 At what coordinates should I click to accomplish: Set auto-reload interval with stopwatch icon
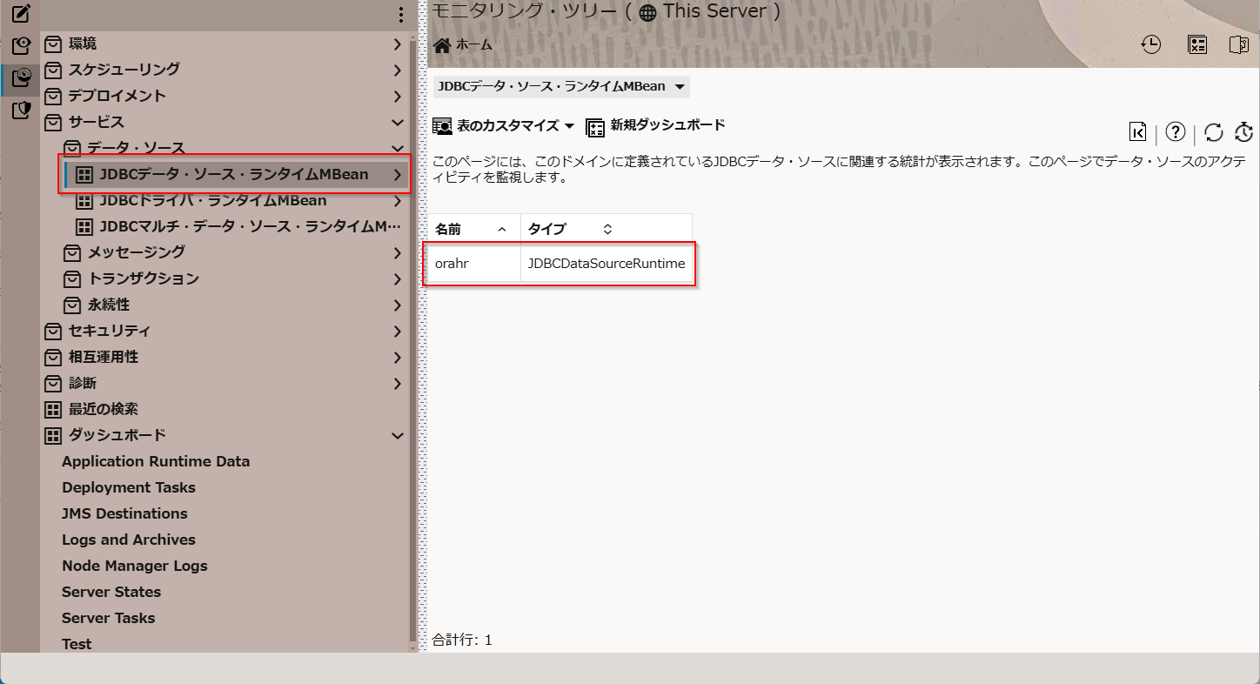point(1243,132)
